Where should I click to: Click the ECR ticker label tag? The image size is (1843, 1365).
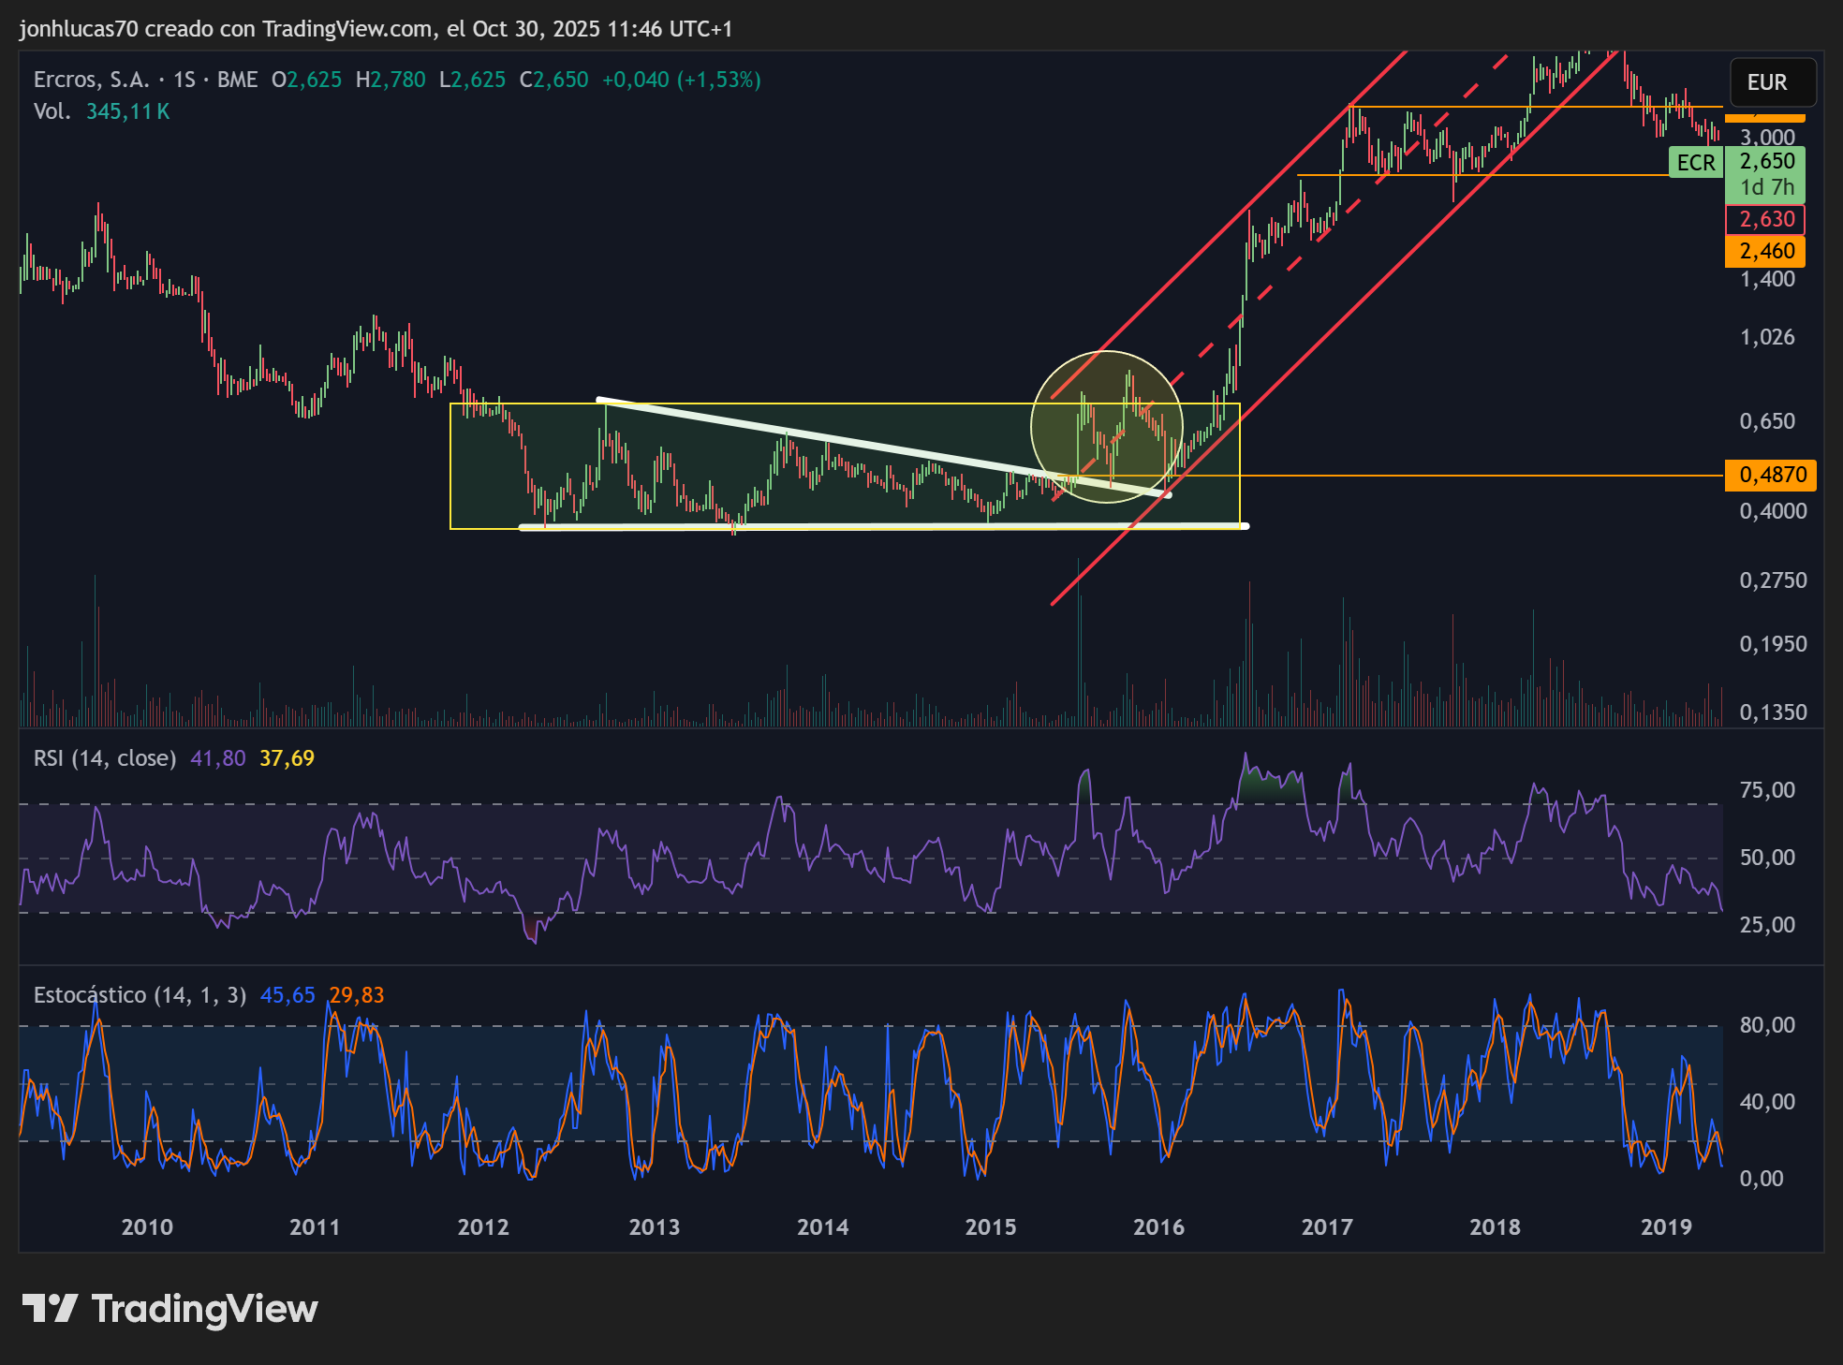1696,163
